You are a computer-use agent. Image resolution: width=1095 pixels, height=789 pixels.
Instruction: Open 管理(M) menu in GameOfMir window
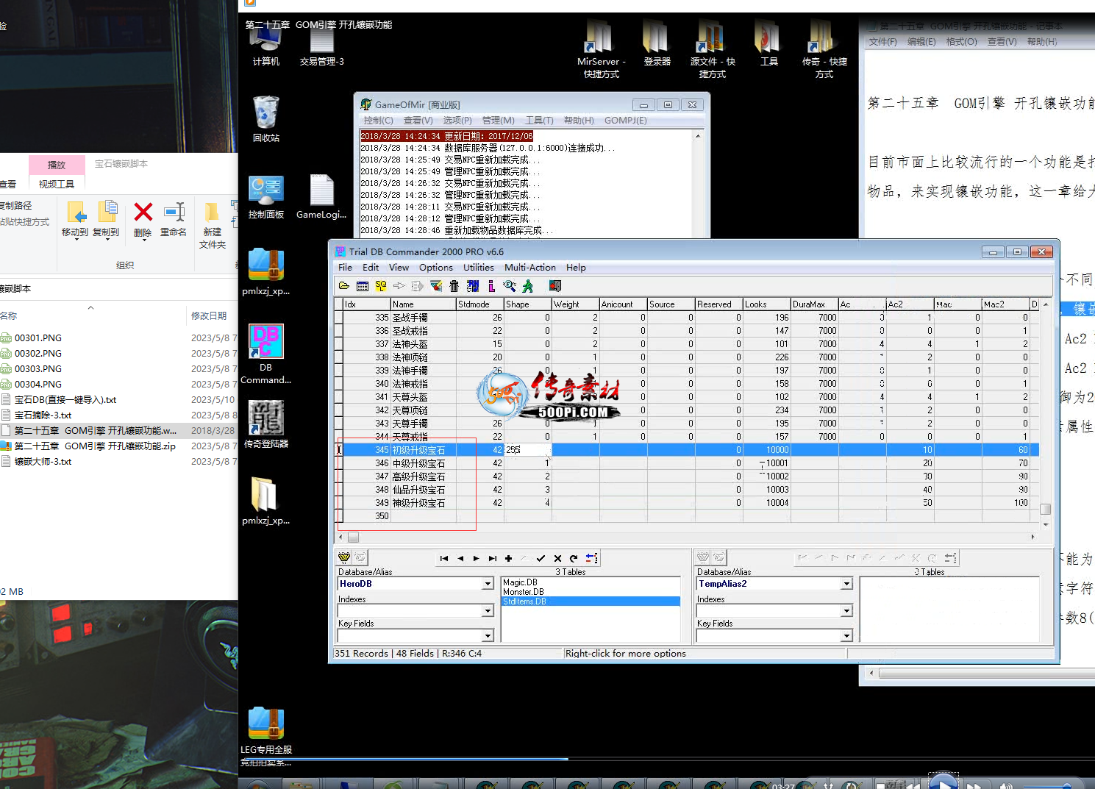click(499, 121)
